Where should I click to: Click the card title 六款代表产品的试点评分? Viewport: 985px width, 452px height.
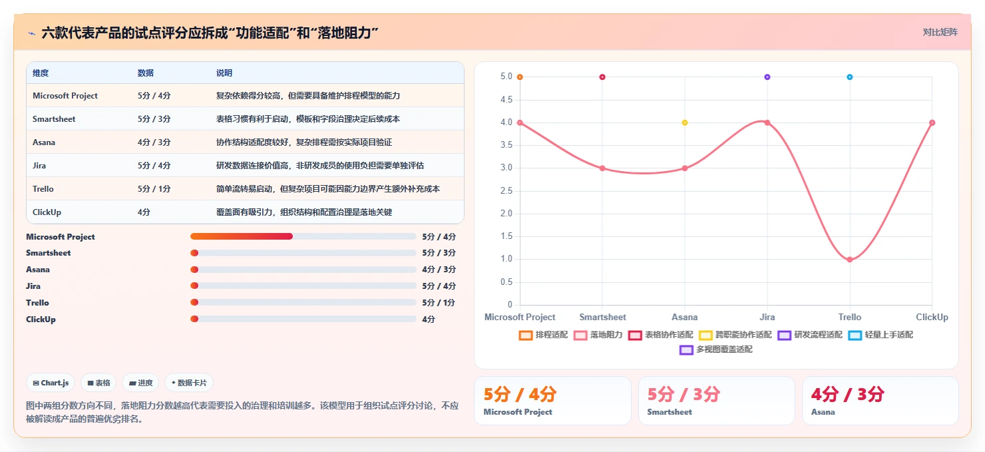click(210, 33)
